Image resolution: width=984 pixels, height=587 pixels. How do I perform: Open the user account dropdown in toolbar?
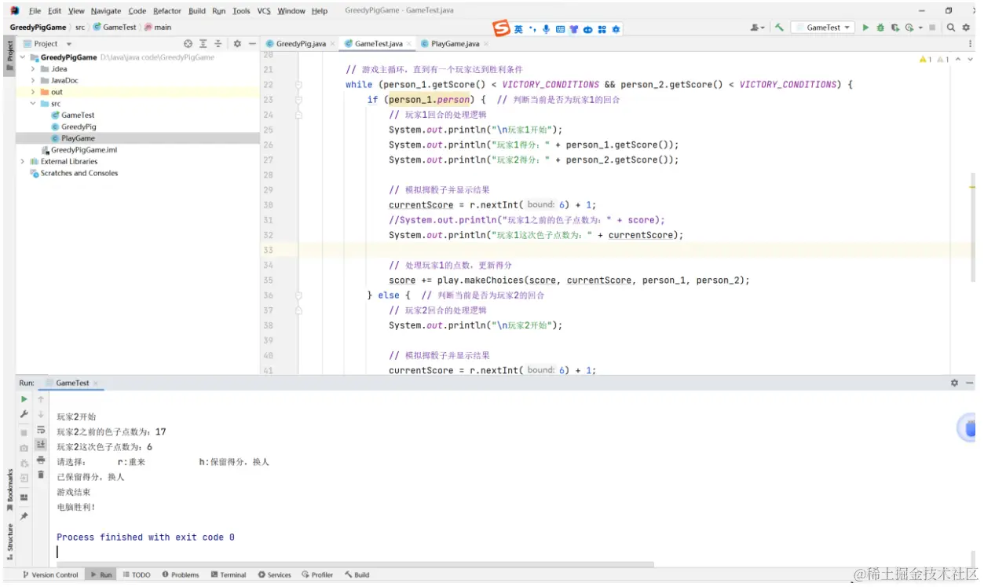(x=758, y=28)
